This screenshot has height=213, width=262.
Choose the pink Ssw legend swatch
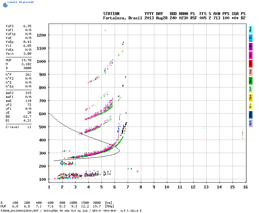[x=251, y=72]
